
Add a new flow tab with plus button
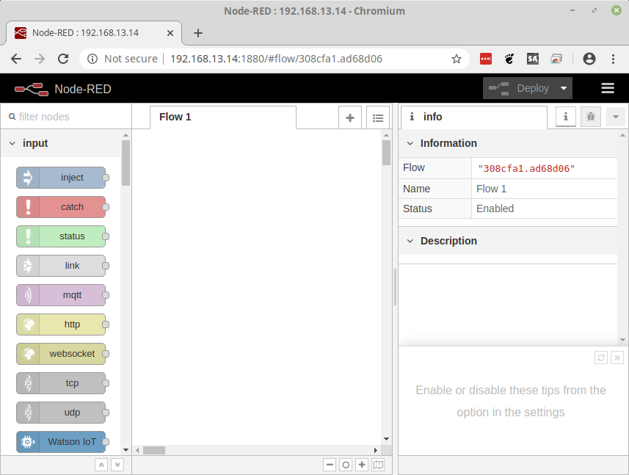pyautogui.click(x=350, y=117)
